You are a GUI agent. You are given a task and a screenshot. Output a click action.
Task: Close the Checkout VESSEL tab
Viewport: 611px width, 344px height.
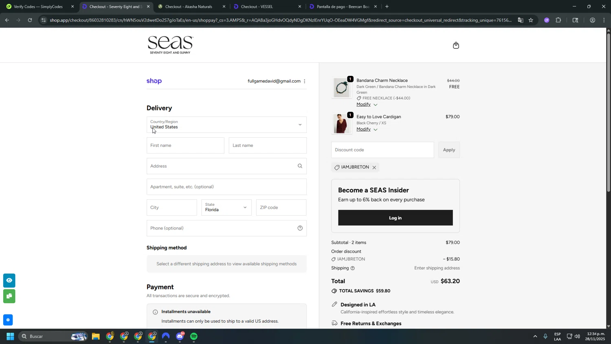coord(300,7)
